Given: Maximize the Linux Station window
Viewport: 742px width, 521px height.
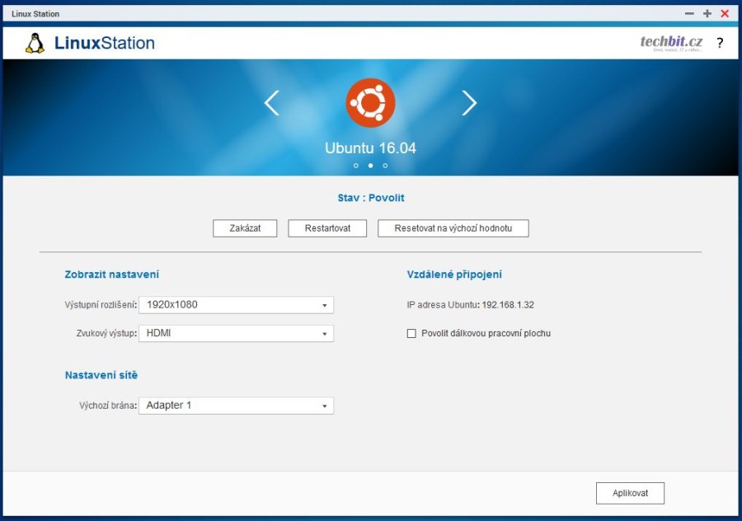Looking at the screenshot, I should pos(707,14).
